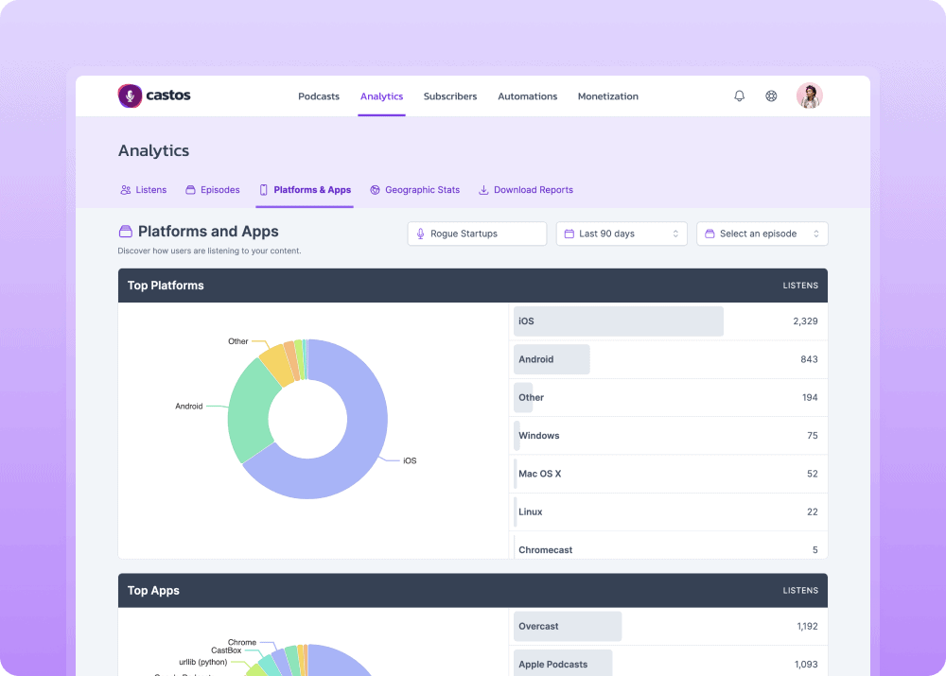Select the Chromecast platform row
Viewport: 946px width, 676px height.
click(x=669, y=546)
